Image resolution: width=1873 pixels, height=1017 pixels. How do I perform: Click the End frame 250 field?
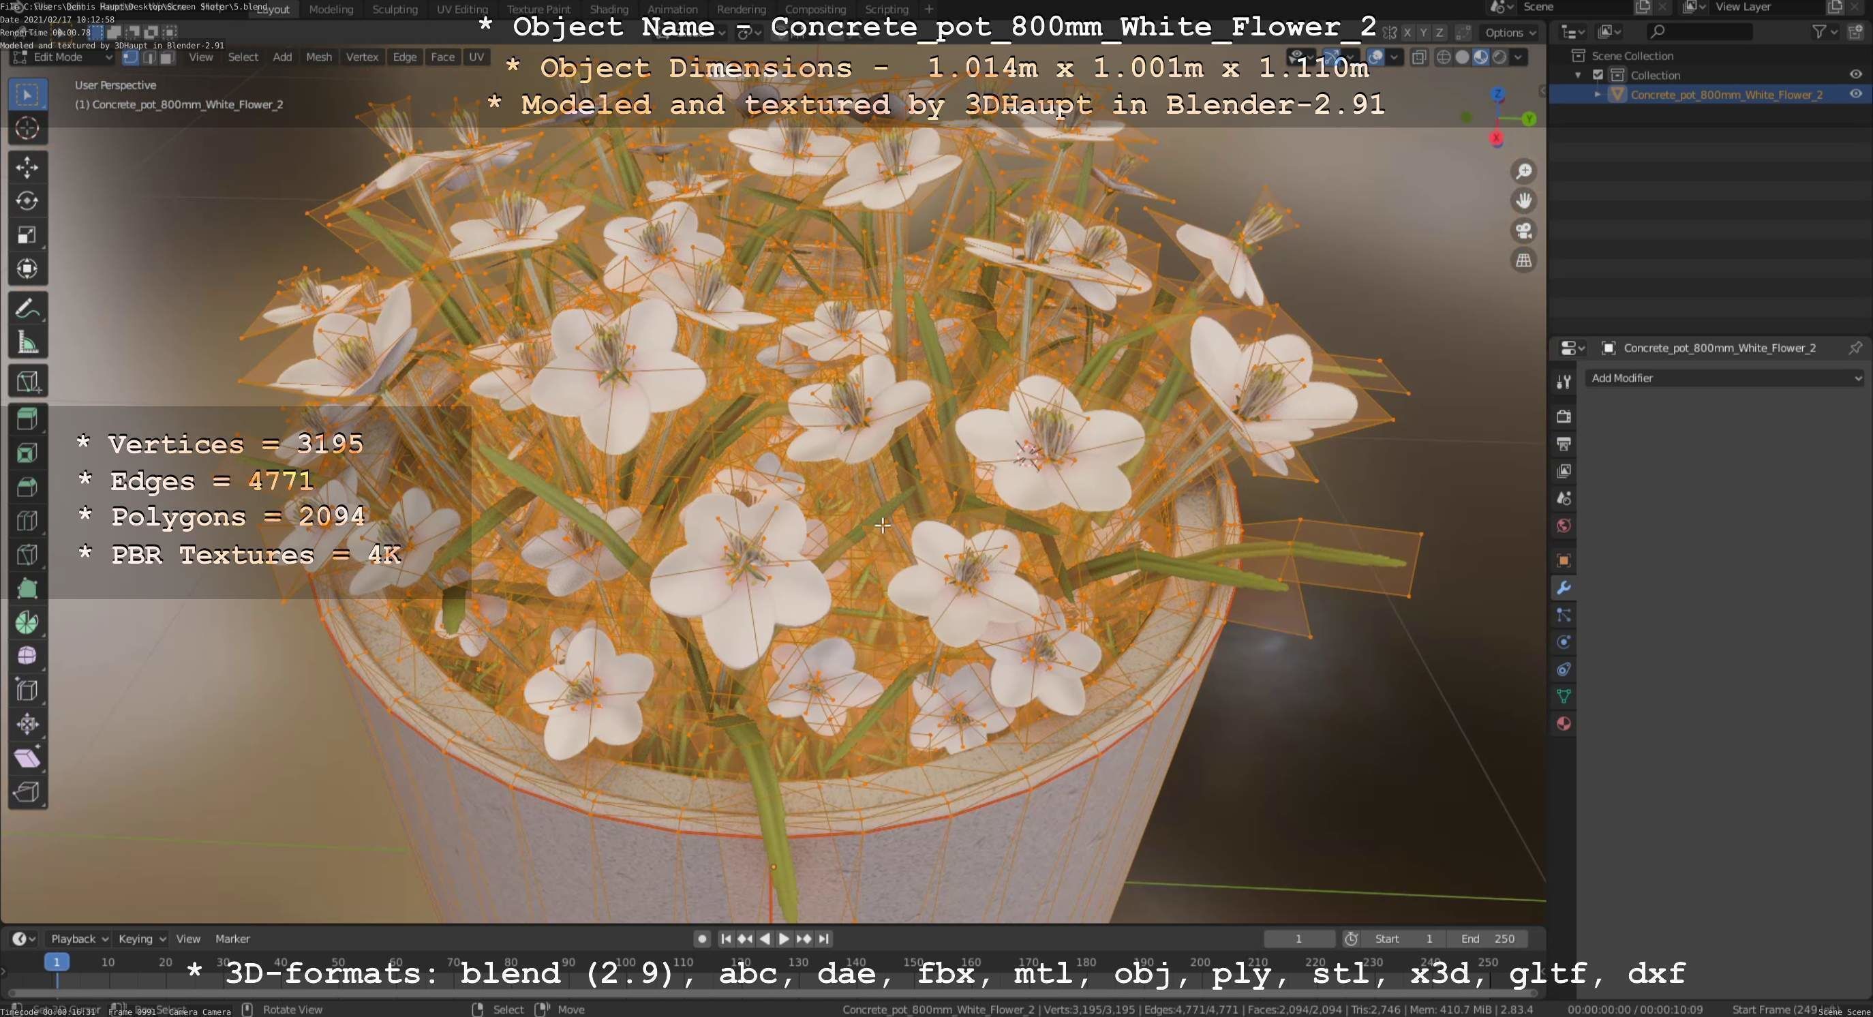[x=1487, y=939]
